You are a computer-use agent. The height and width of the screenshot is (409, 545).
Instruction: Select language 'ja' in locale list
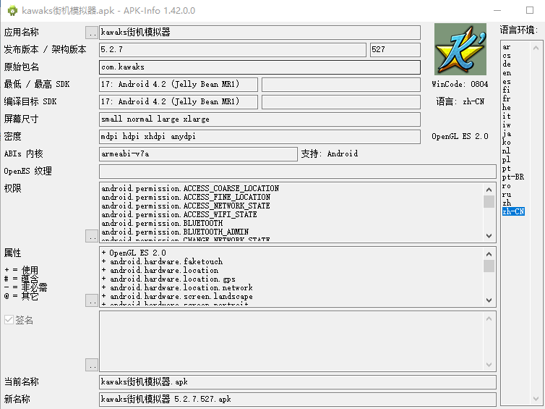click(507, 134)
